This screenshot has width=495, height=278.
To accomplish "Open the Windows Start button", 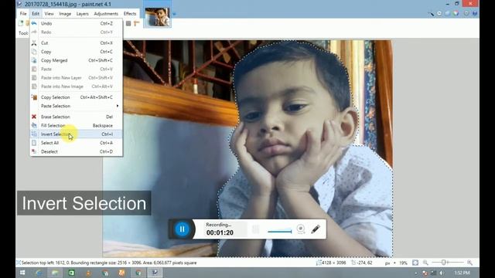I will click(22, 273).
